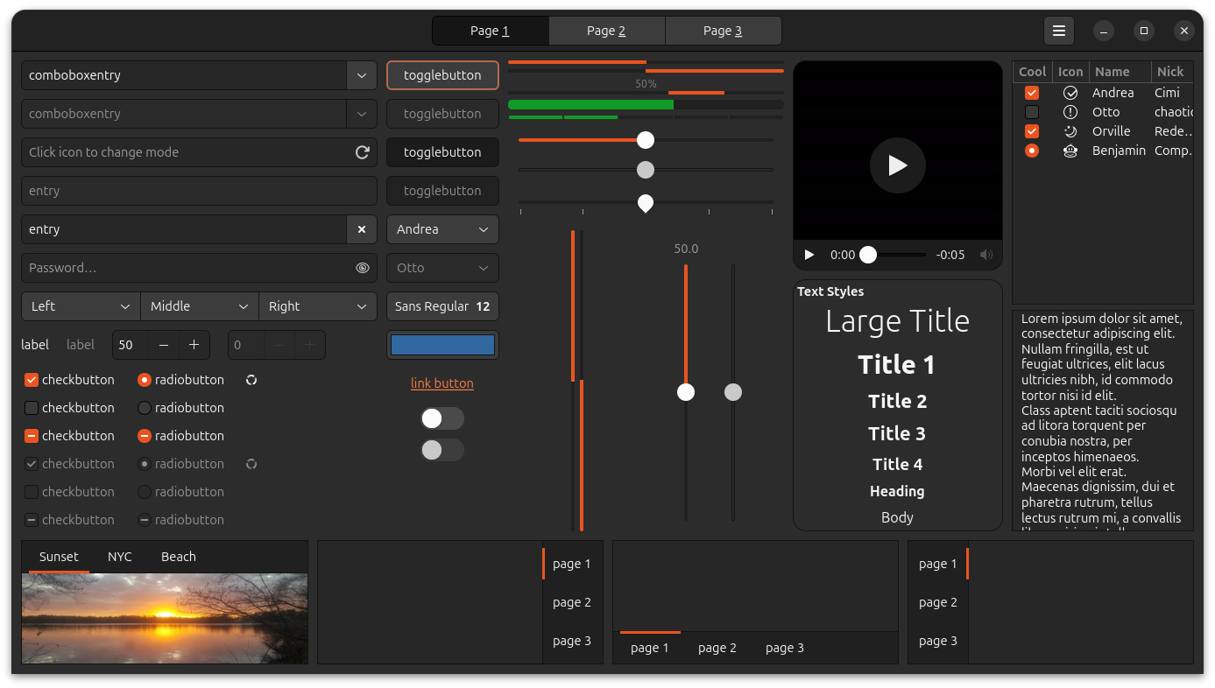
Task: Open the hamburger menu in header bar
Action: (1059, 31)
